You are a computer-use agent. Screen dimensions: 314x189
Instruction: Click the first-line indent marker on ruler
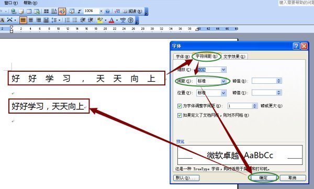[x=12, y=27]
